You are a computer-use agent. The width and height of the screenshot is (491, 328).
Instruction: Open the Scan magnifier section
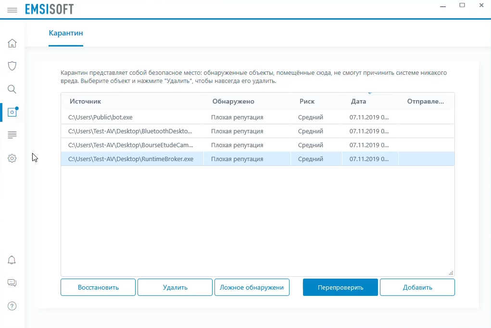(13, 89)
